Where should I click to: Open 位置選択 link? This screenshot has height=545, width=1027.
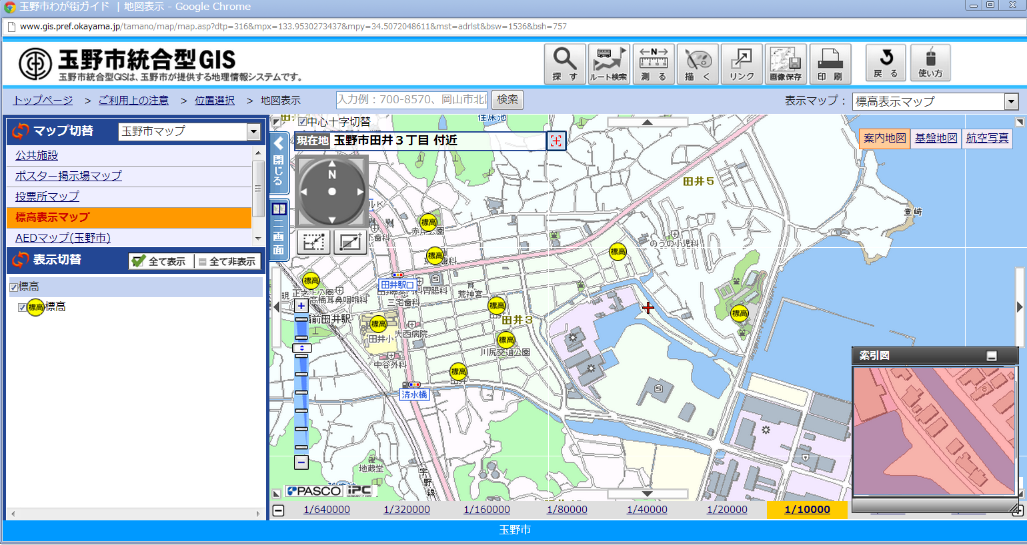pyautogui.click(x=215, y=101)
